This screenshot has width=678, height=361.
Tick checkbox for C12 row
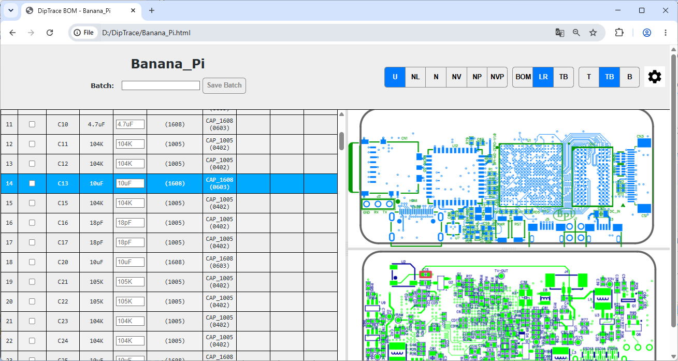[32, 164]
